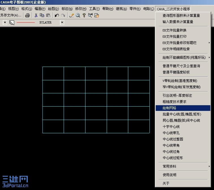Open the 格式(S) menu
This screenshot has width=214, height=190.
tap(27, 9)
